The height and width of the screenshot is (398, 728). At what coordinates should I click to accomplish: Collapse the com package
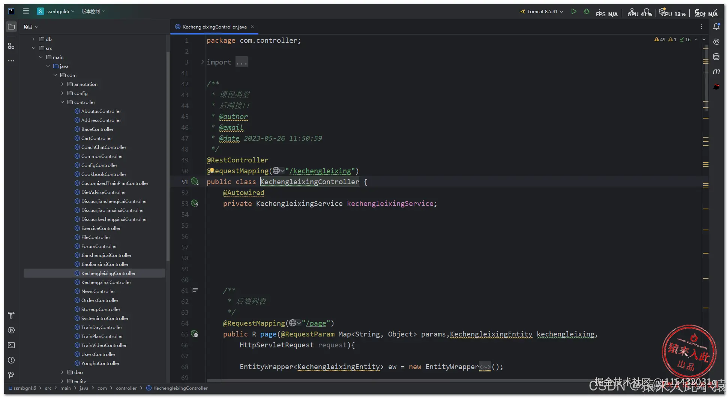pos(55,75)
